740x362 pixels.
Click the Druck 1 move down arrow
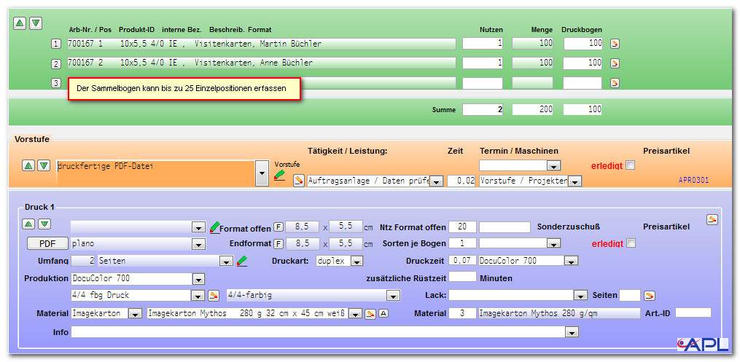44,224
